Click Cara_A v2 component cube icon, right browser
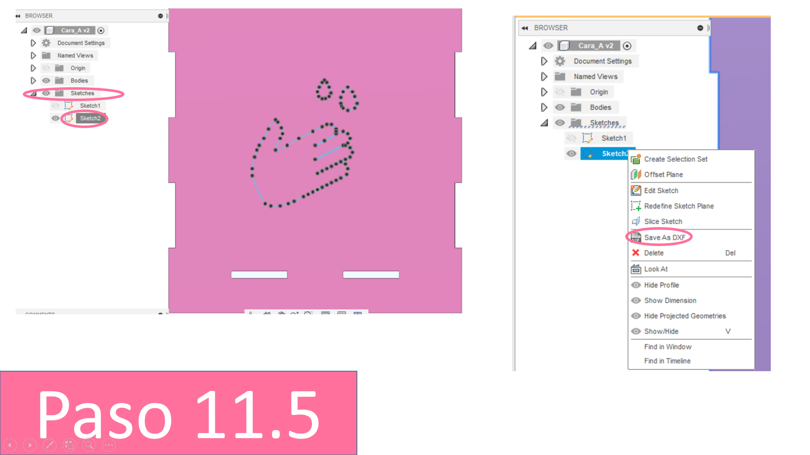The width and height of the screenshot is (810, 455). pos(564,45)
